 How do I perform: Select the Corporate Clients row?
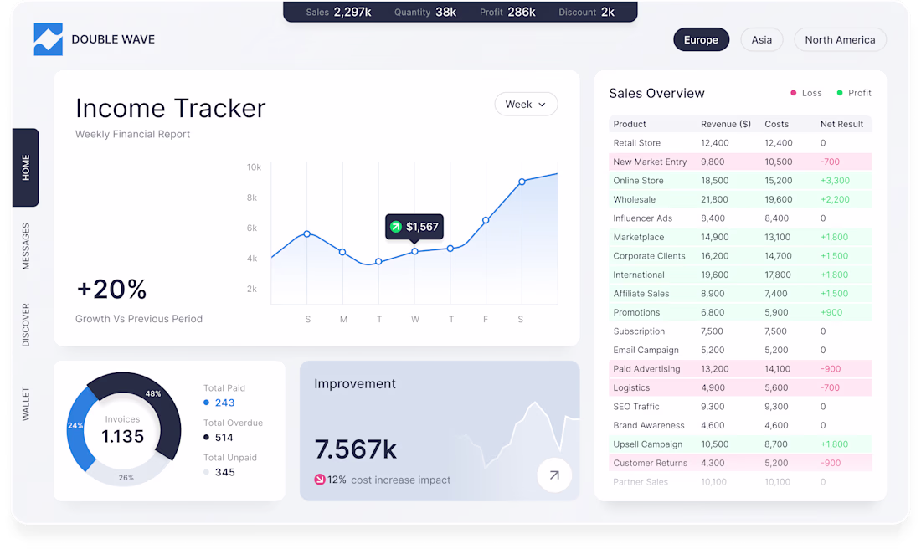(x=740, y=255)
